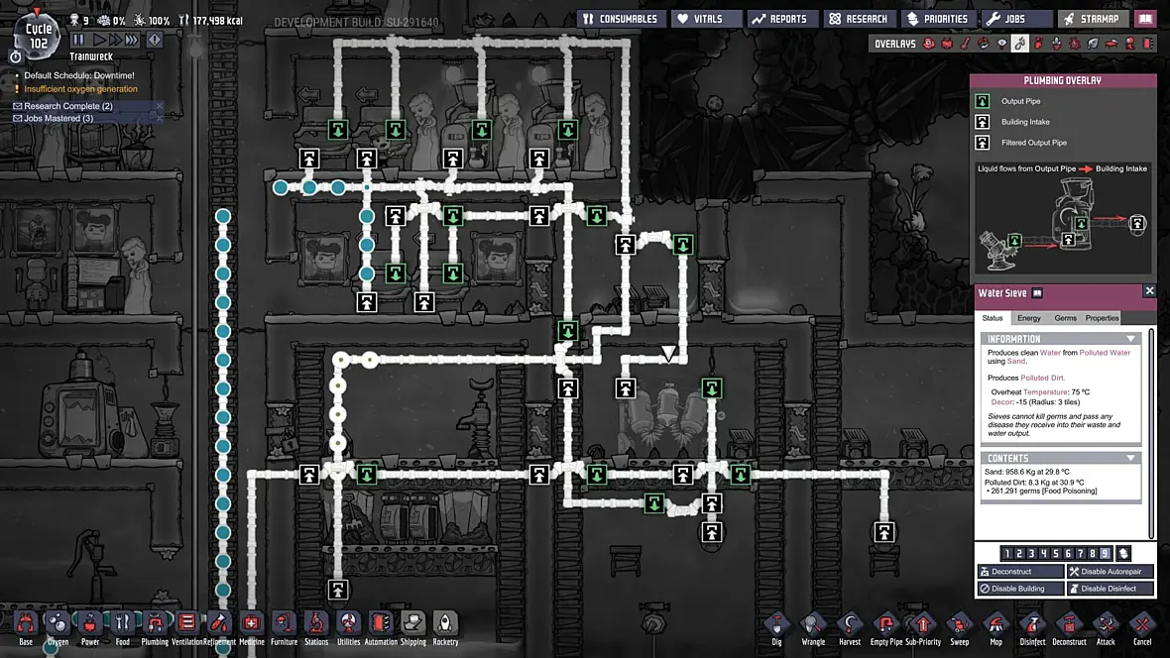1170x658 pixels.
Task: Open the Furniture build category
Action: click(x=284, y=627)
